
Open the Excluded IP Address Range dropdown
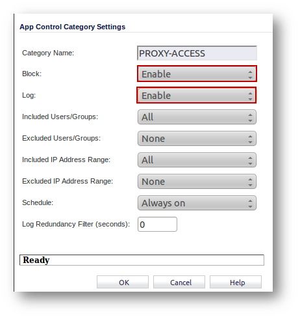coord(197,182)
